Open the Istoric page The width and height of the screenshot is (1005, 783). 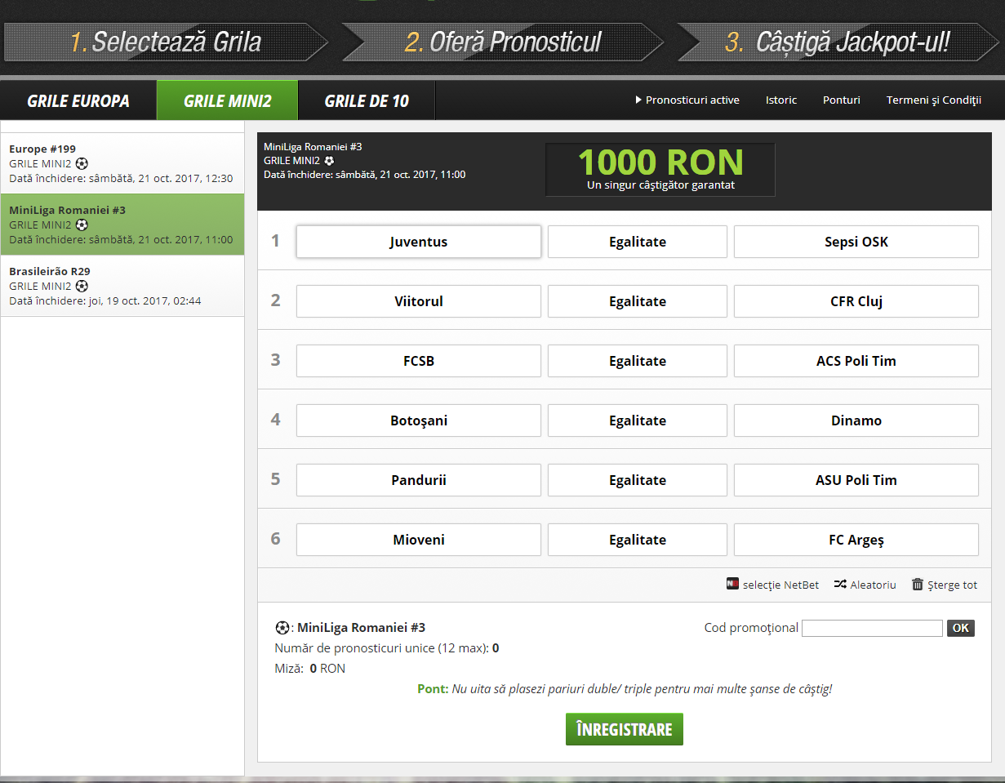[x=781, y=100]
